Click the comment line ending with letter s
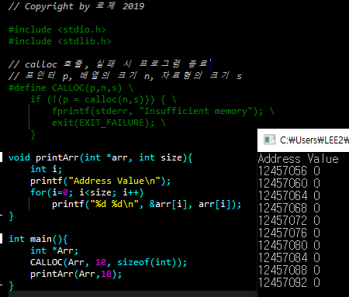This screenshot has height=297, width=349. click(x=125, y=76)
